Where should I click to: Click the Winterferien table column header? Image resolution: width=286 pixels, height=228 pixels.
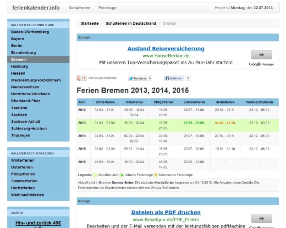(105, 102)
